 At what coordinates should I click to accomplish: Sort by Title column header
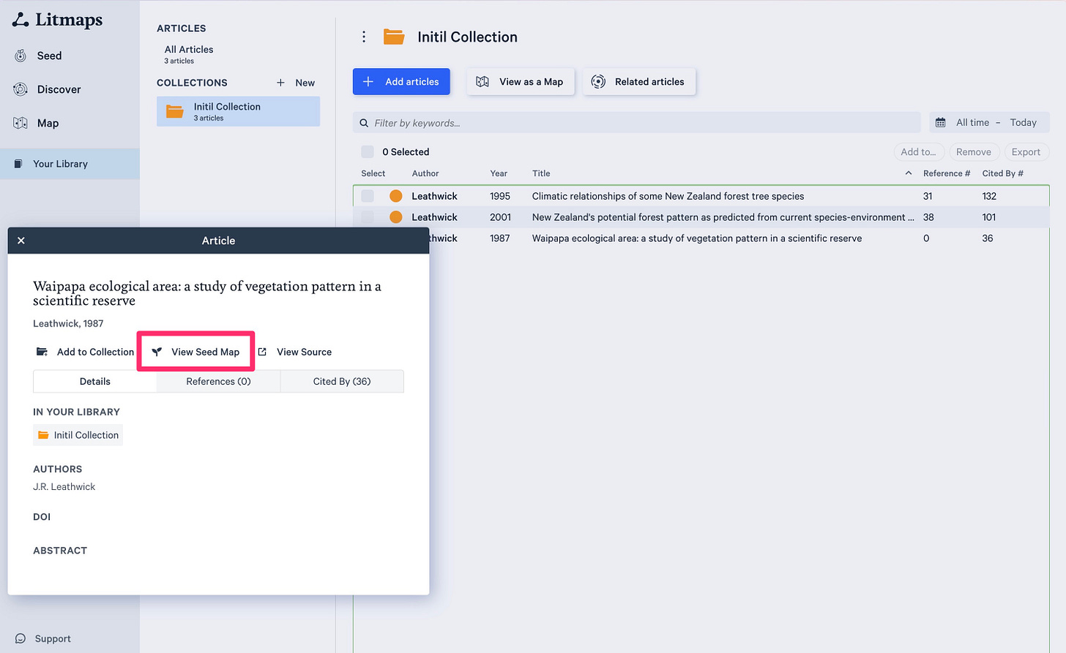(x=541, y=173)
